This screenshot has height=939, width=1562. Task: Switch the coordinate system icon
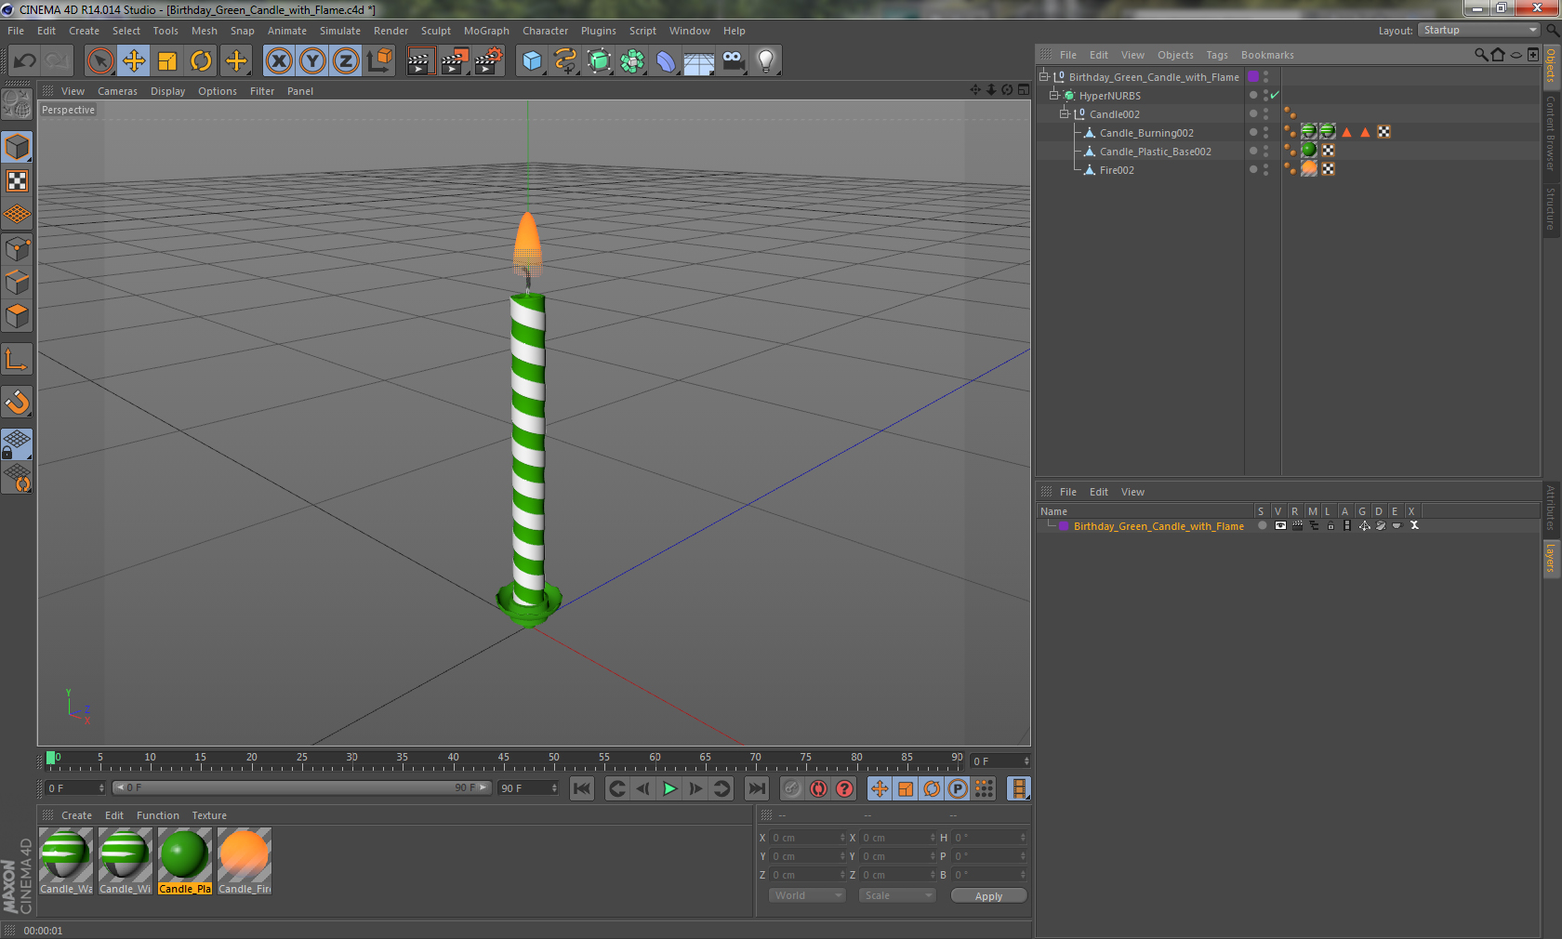(379, 61)
